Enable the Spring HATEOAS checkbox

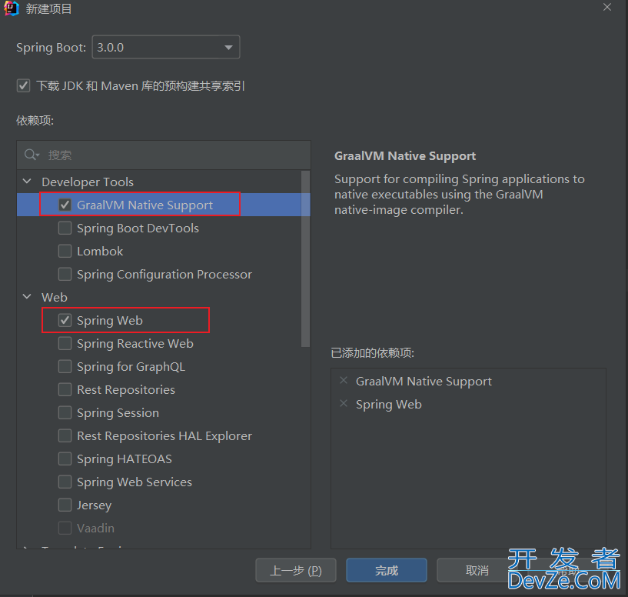(x=65, y=459)
